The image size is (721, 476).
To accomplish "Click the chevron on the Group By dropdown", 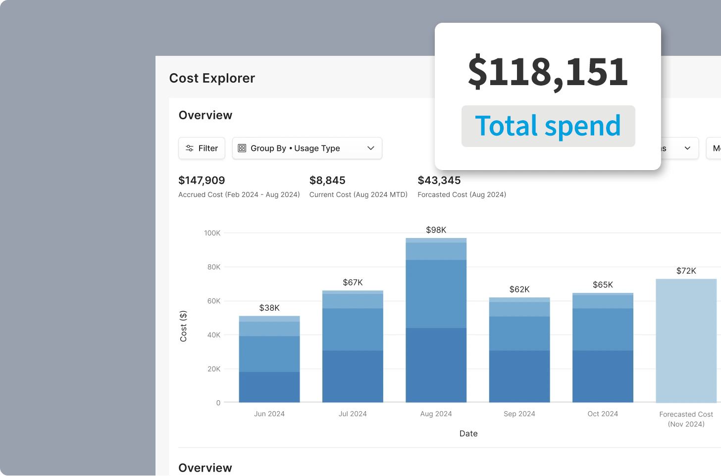I will point(370,148).
